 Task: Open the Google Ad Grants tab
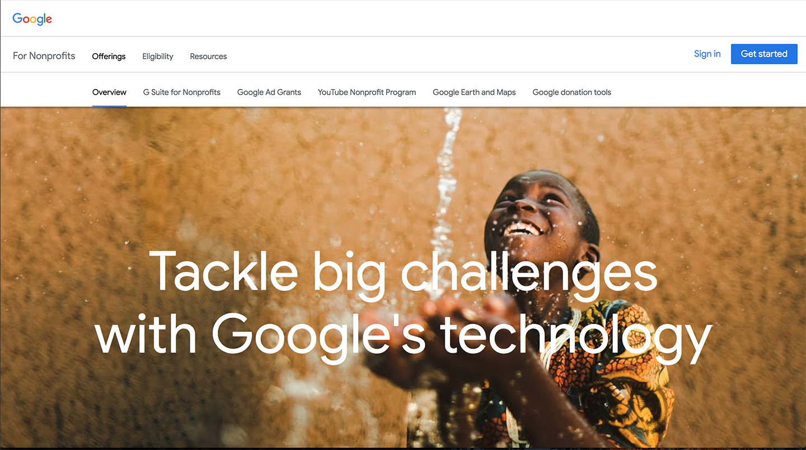click(269, 92)
